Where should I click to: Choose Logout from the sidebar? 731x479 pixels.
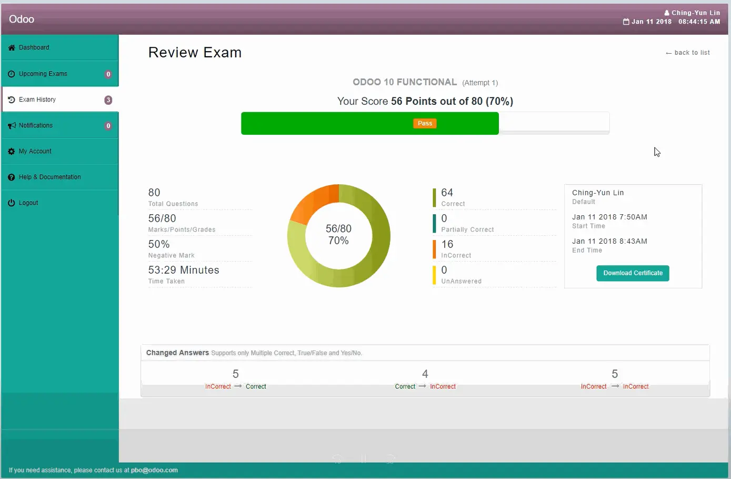coord(60,203)
